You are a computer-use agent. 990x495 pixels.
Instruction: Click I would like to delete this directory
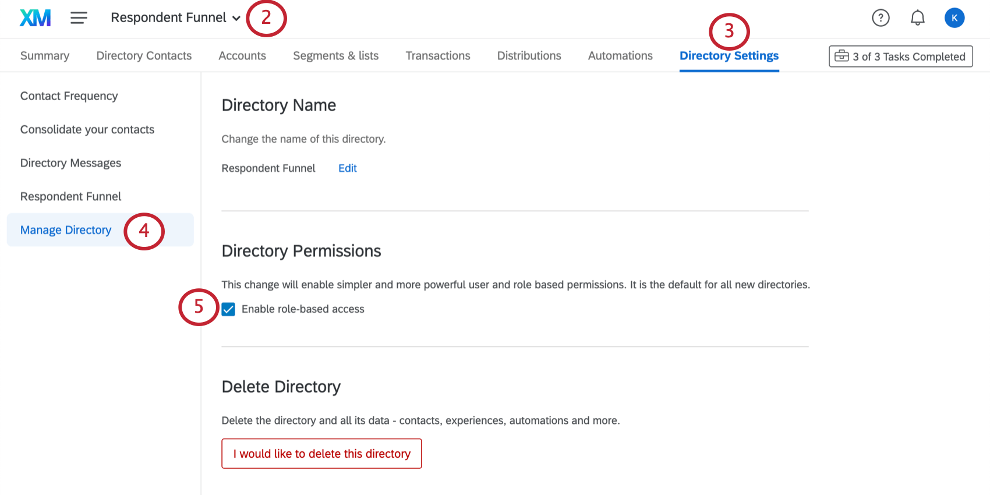tap(321, 453)
